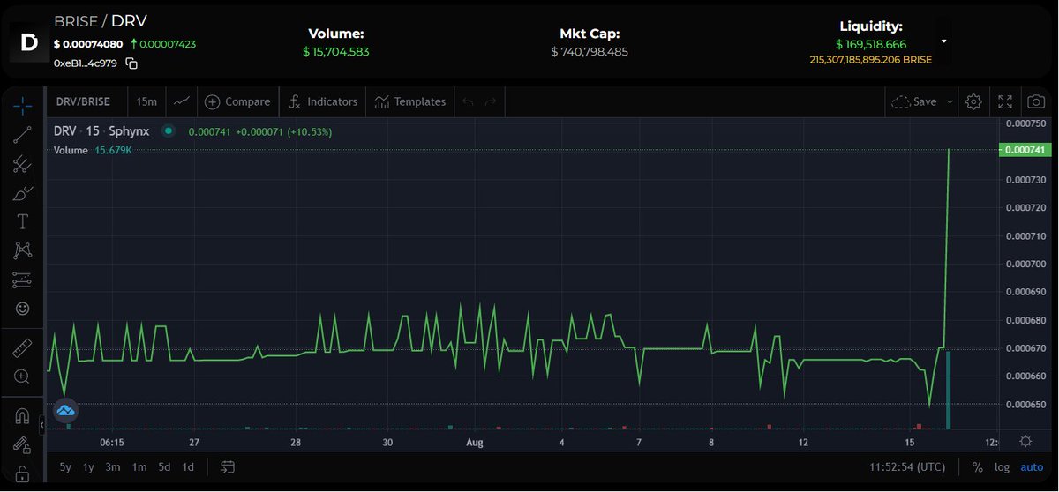Click the 0.000741 current price label
1059x492 pixels.
tap(1025, 151)
